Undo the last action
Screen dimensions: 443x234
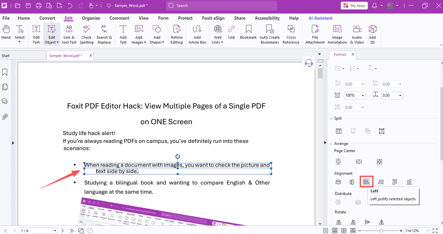pos(70,6)
